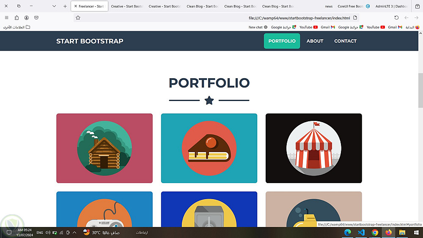Open File Explorer from taskbar
The height and width of the screenshot is (238, 423).
click(x=402, y=233)
